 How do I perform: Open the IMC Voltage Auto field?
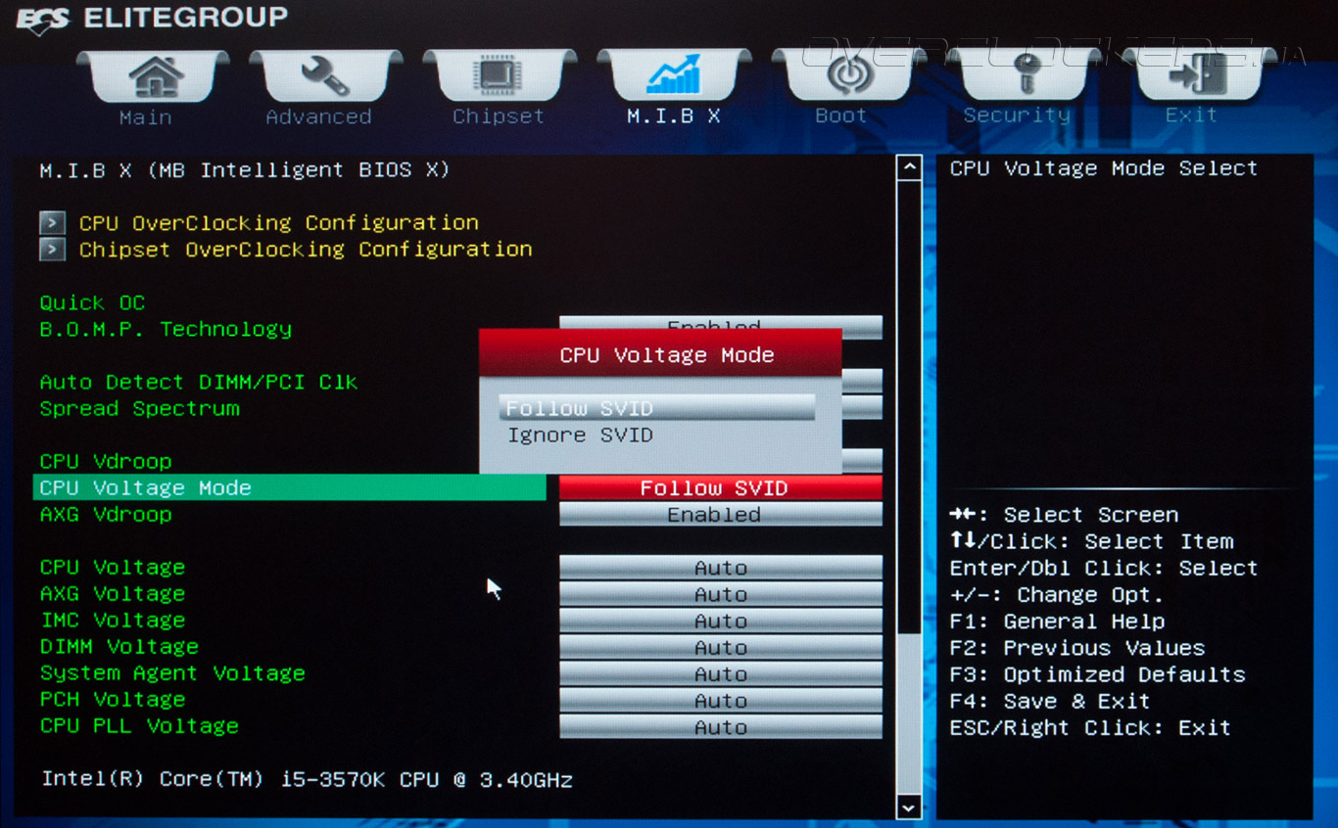pos(720,621)
